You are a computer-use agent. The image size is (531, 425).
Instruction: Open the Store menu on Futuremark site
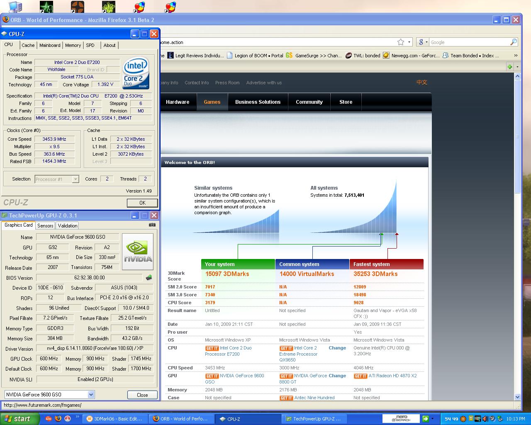click(346, 102)
